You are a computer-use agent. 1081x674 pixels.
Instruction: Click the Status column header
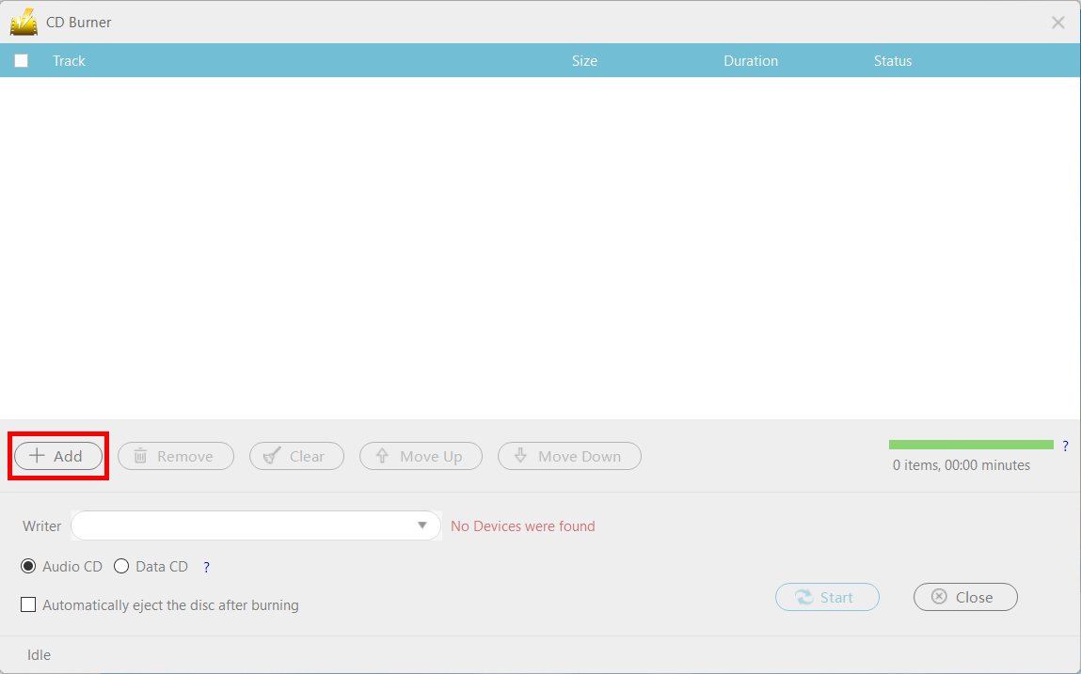(892, 61)
